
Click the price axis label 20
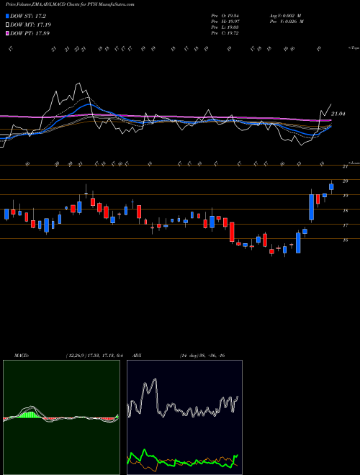[x=345, y=181]
